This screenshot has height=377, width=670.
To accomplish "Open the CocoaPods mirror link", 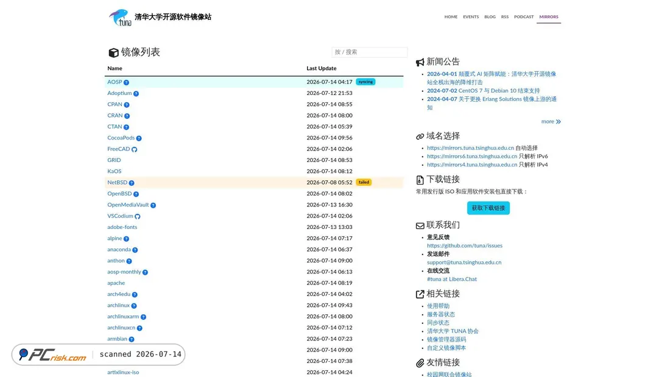I will [x=121, y=138].
